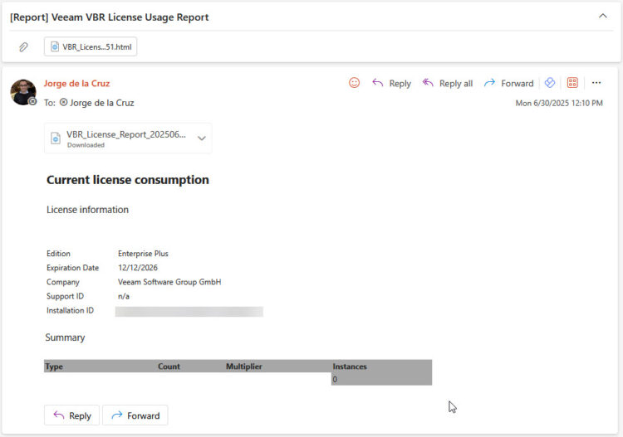Viewport: 623px width, 437px height.
Task: Click the emoji reaction smiley icon
Action: click(354, 83)
